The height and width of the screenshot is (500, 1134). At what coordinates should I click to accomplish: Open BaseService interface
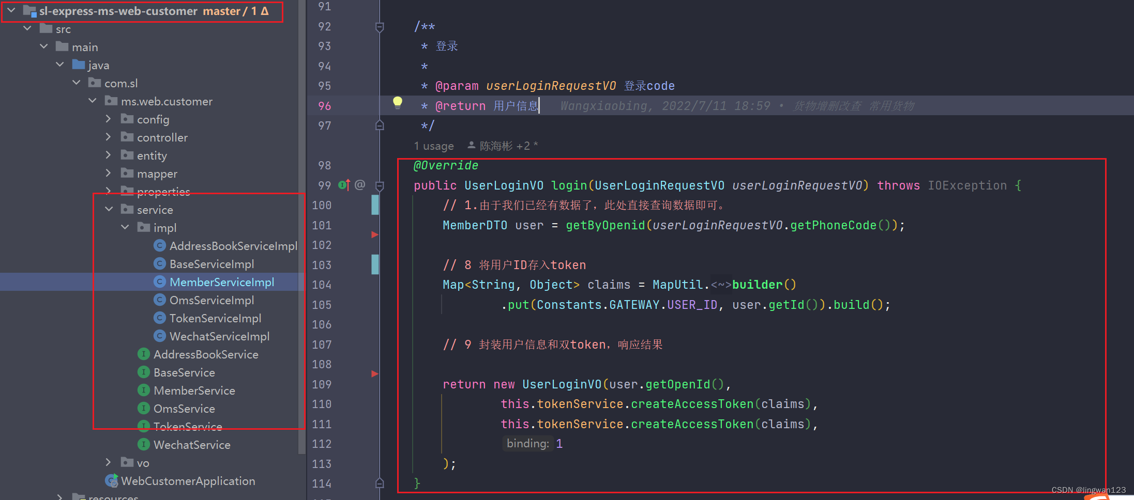(184, 372)
